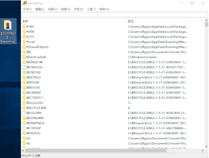Select the $PatchCache$ result name
209x158 pixels.
point(36,57)
